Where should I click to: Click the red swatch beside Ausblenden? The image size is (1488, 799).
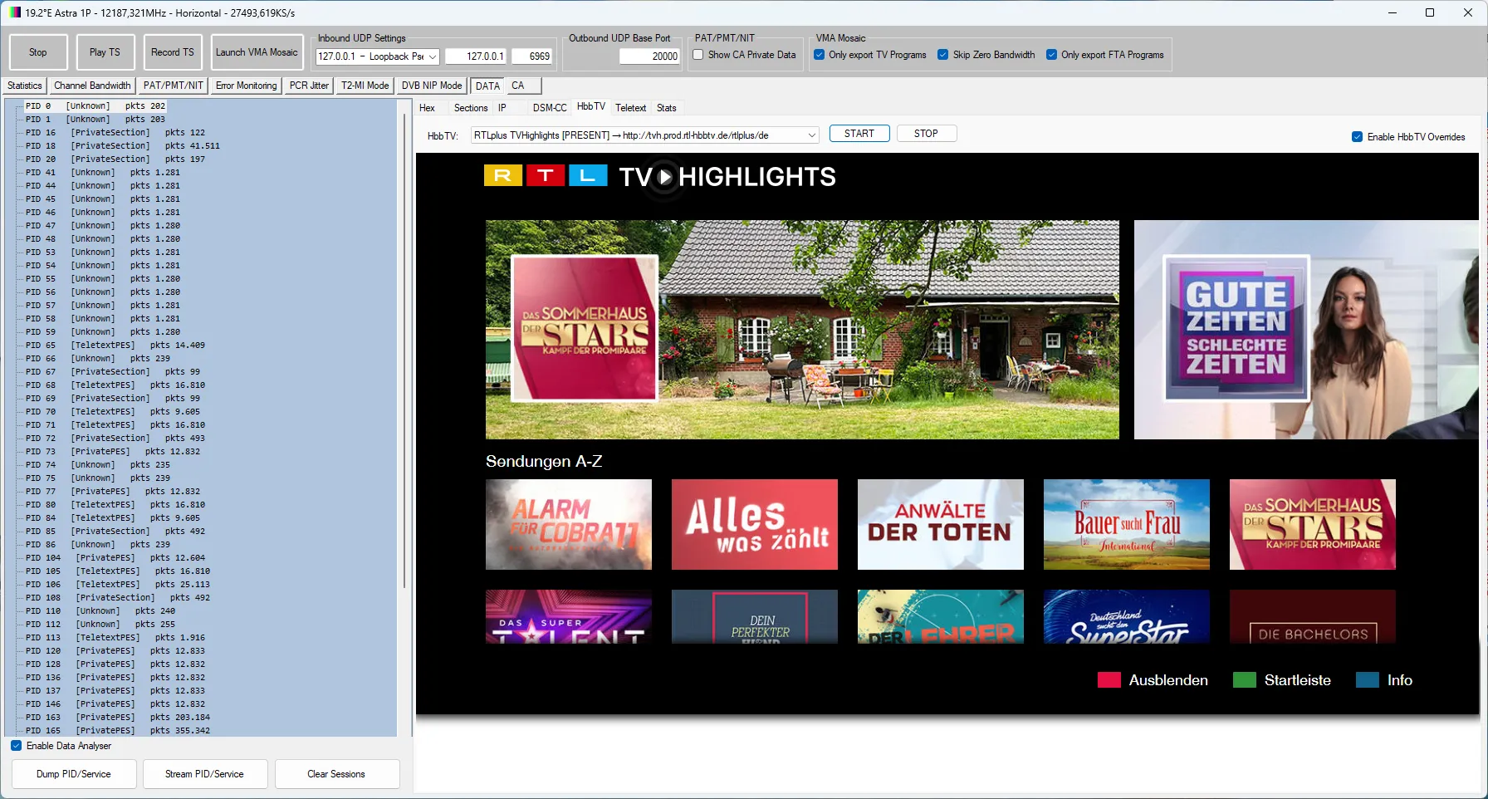(1109, 680)
